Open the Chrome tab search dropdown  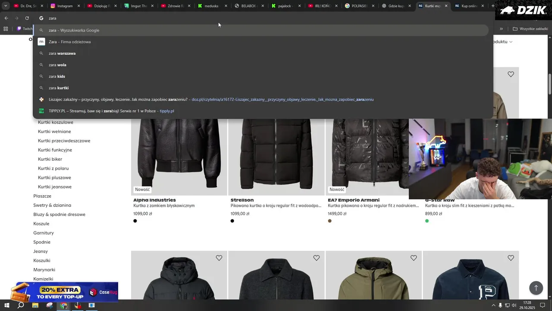(6, 6)
